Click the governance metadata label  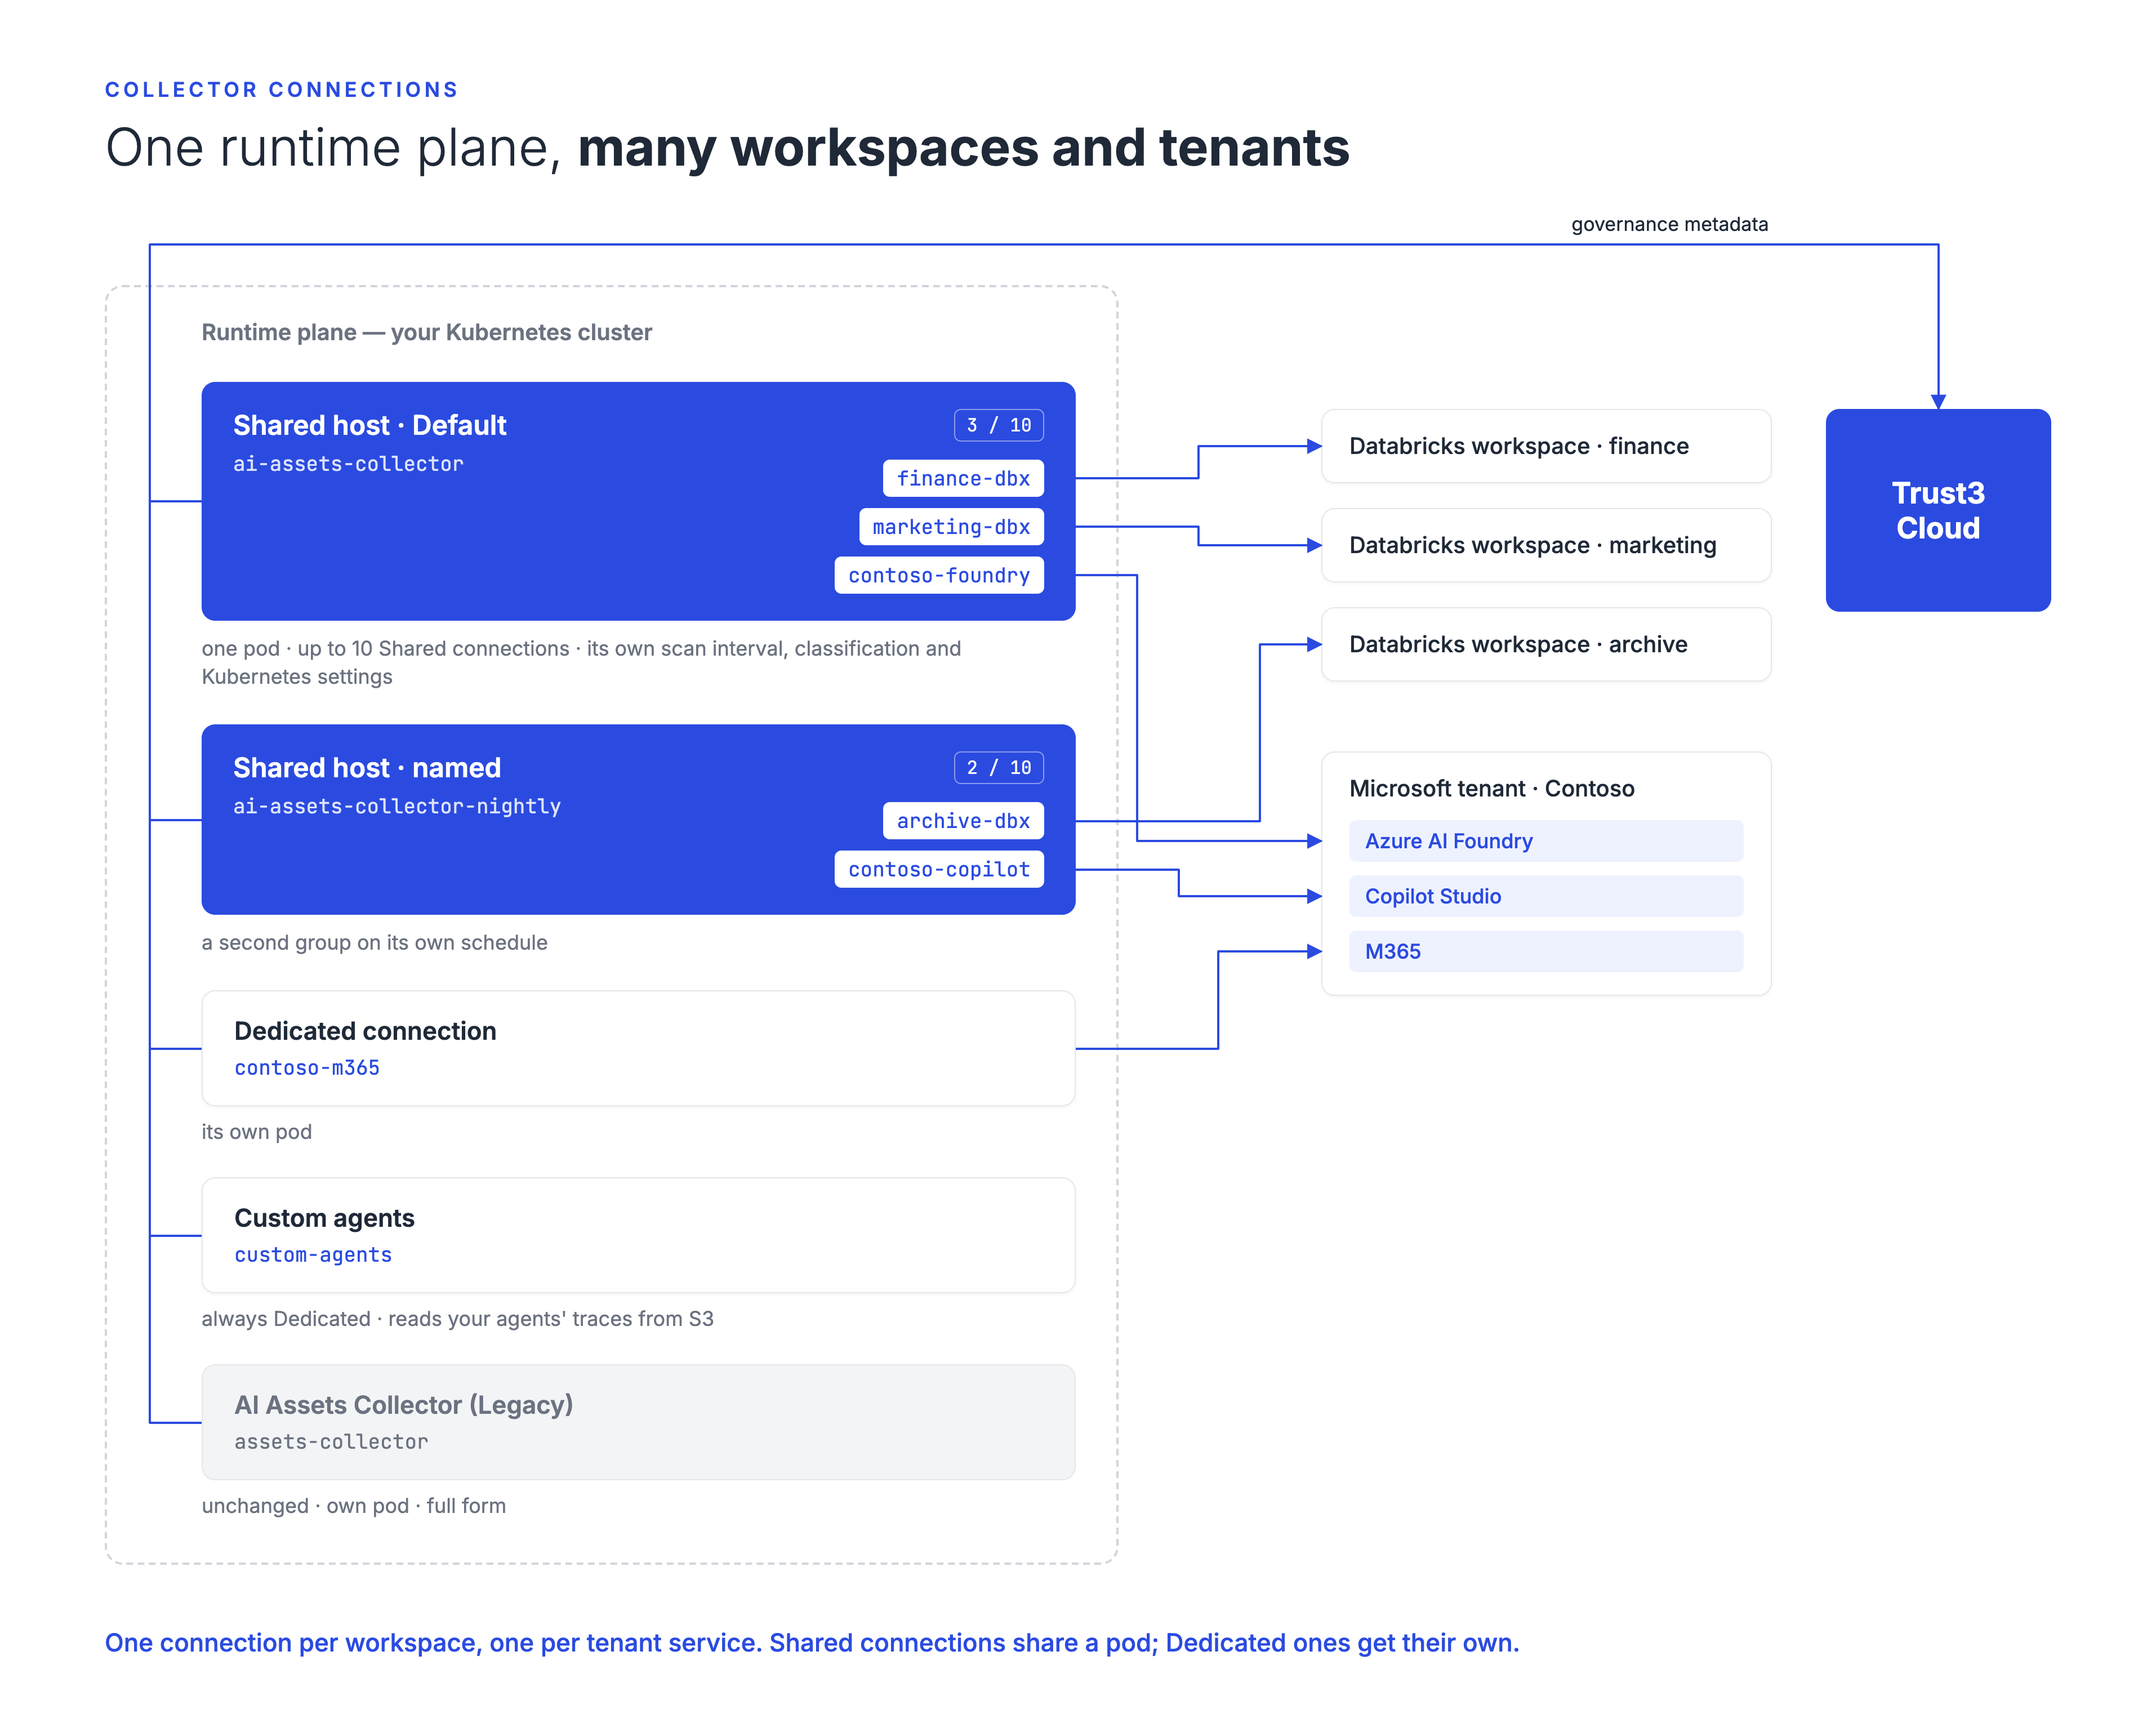(x=1669, y=224)
